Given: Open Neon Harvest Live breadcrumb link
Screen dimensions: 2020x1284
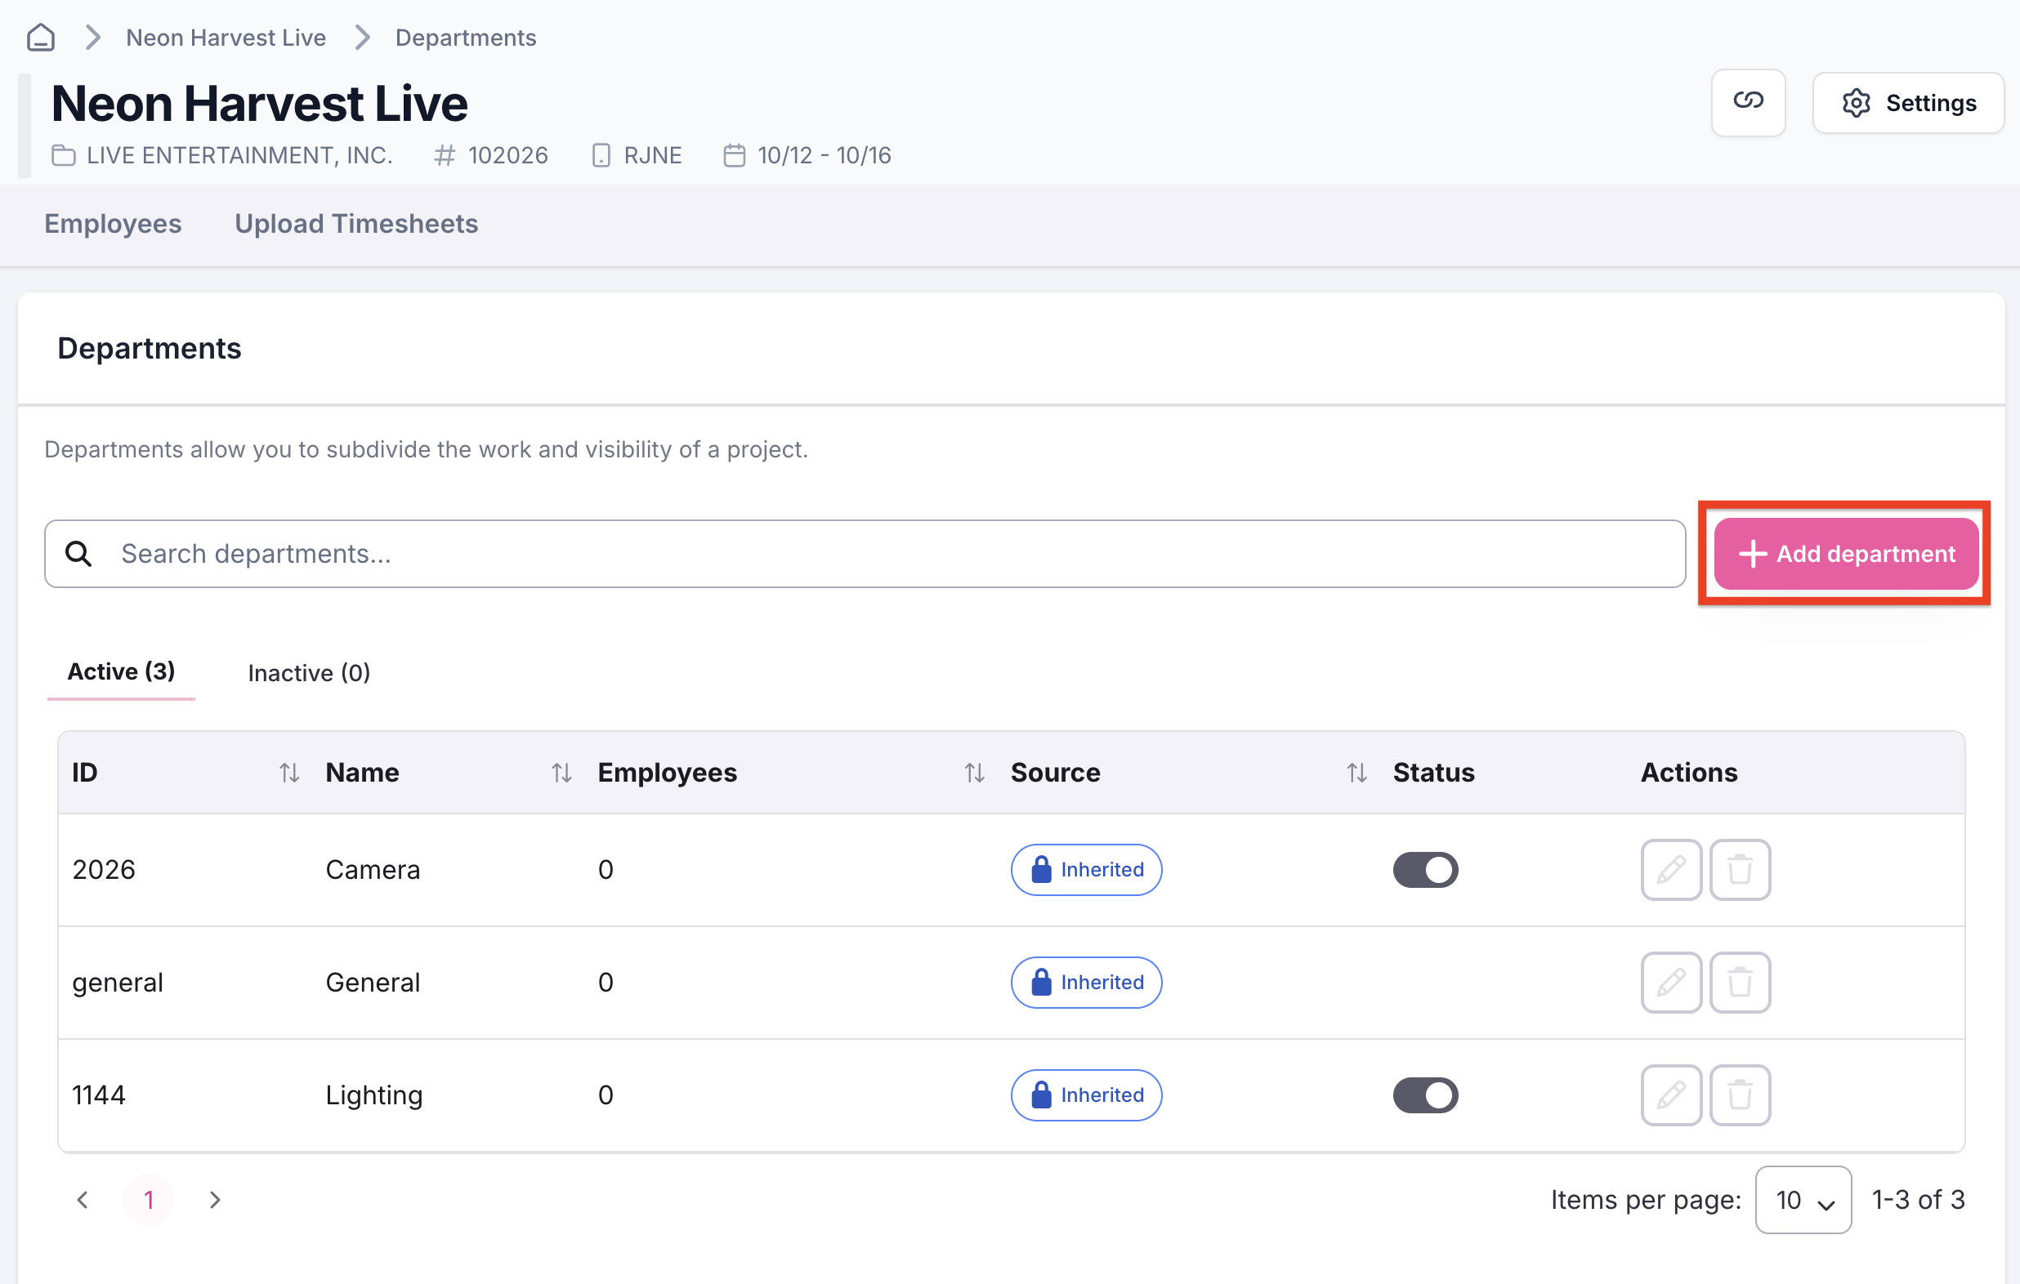Looking at the screenshot, I should tap(226, 38).
